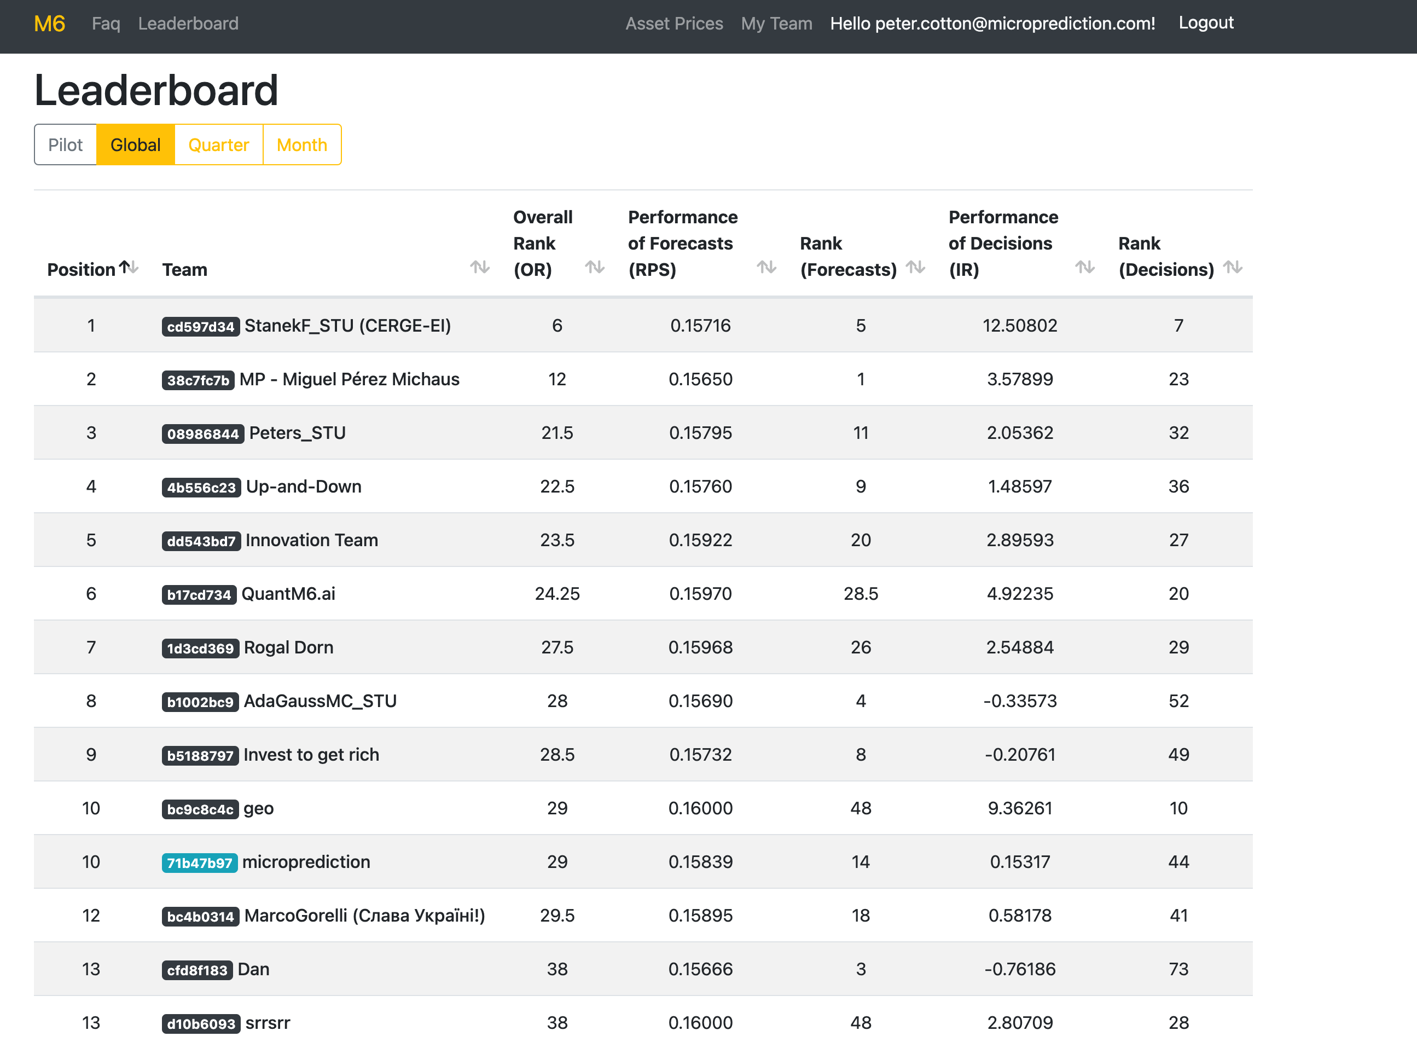Click sort icon on Team column

click(x=479, y=268)
